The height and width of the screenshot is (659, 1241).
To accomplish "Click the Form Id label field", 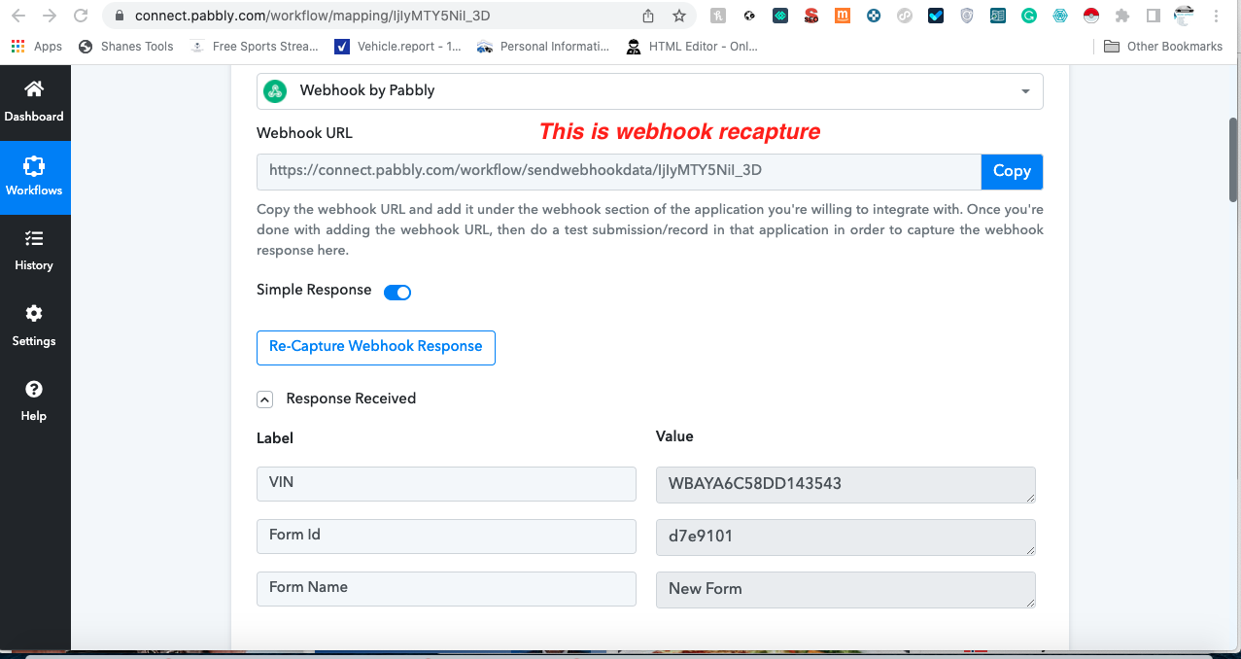I will pyautogui.click(x=446, y=537).
